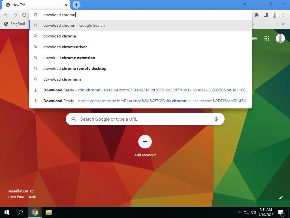Screen dimensions: 290x218
Task: Open the Google apps grid
Action: 267,38
